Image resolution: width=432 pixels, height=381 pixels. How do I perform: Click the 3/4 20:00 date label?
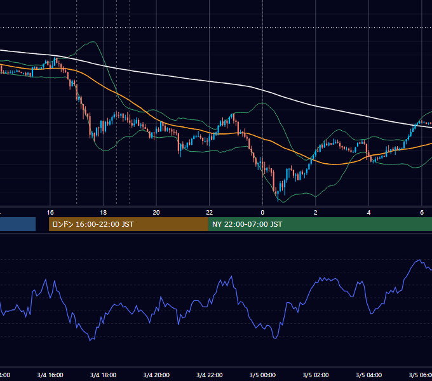click(156, 375)
